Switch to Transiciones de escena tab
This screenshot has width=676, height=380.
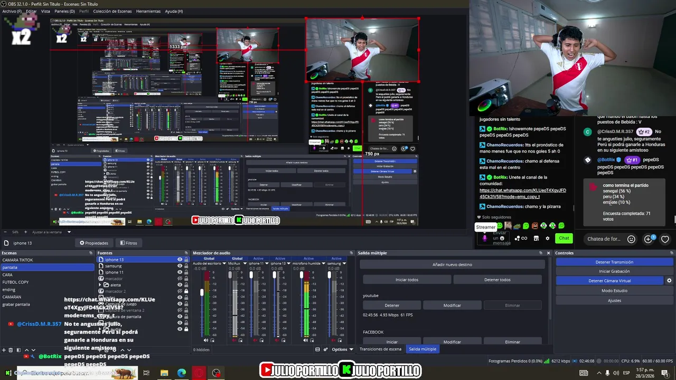pos(380,349)
